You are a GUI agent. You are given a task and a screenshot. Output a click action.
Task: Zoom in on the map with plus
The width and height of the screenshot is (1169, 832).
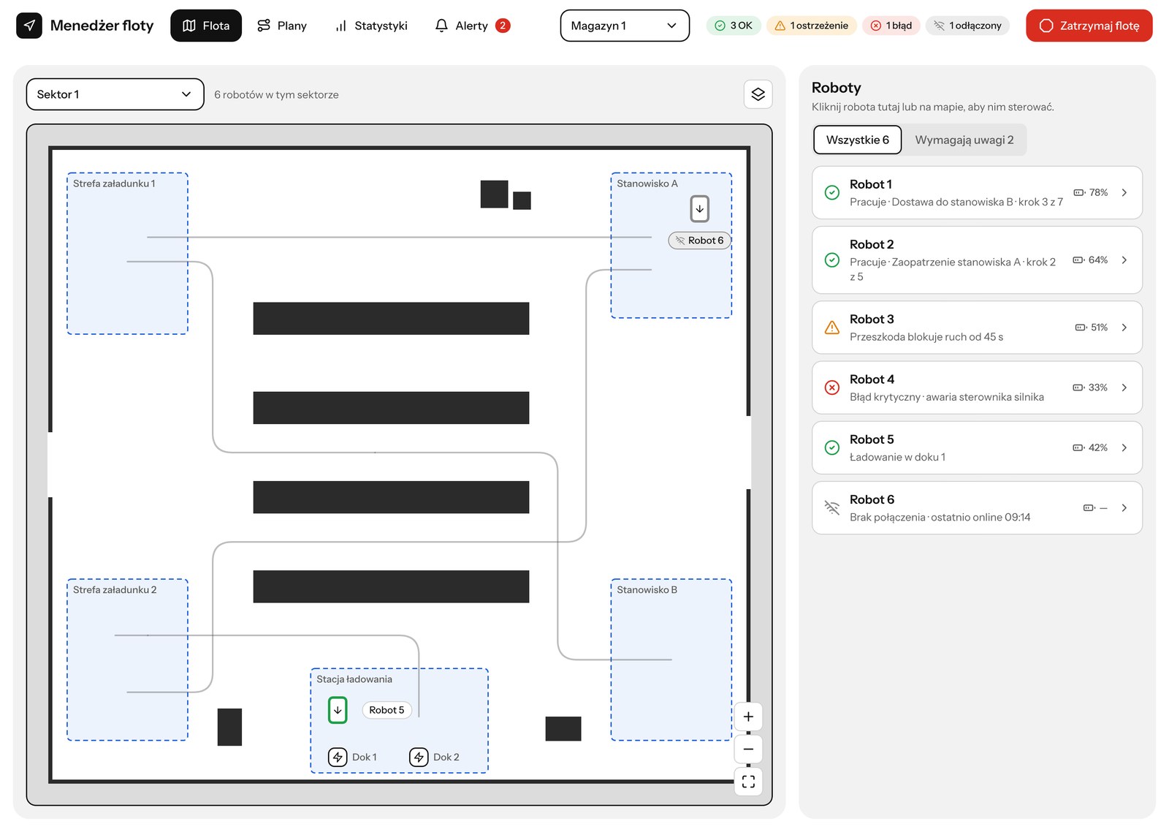pos(748,716)
